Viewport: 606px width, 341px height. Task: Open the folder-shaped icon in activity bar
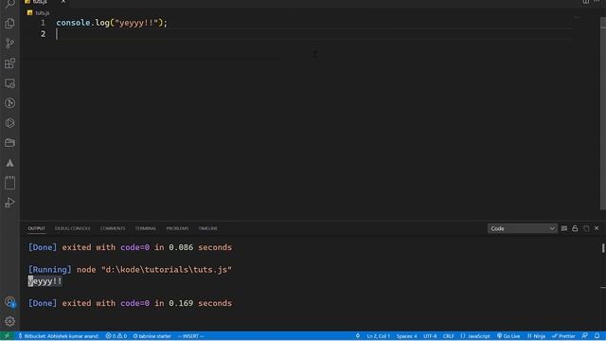pyautogui.click(x=9, y=143)
